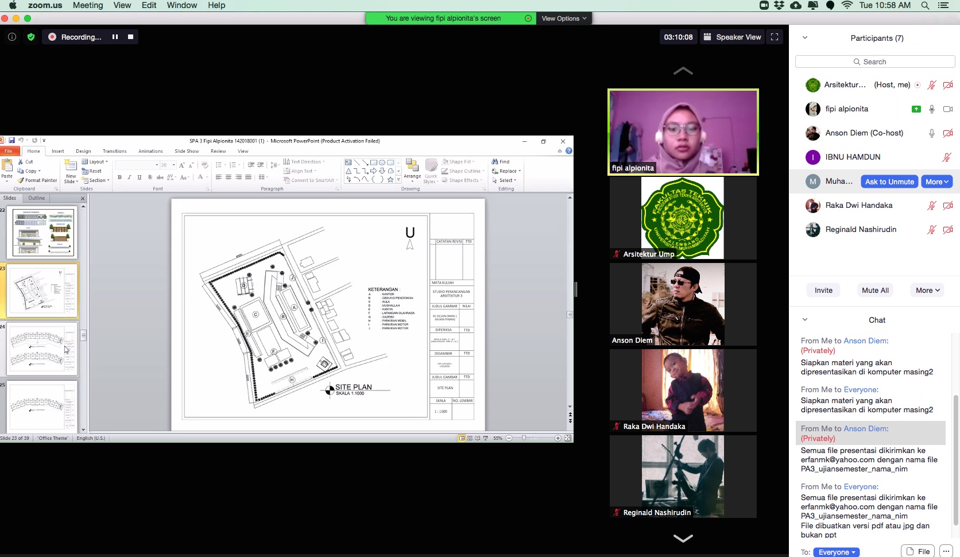Switch to the Outline tab in slide pane
Viewport: 960px width, 557px height.
click(37, 198)
